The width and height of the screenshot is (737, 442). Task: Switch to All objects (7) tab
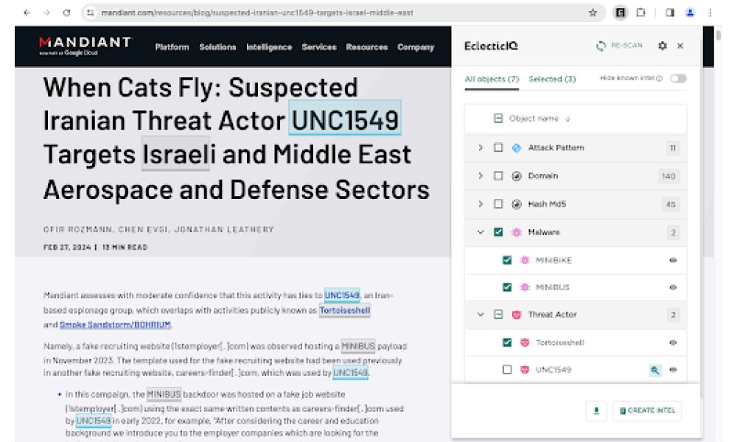[492, 80]
